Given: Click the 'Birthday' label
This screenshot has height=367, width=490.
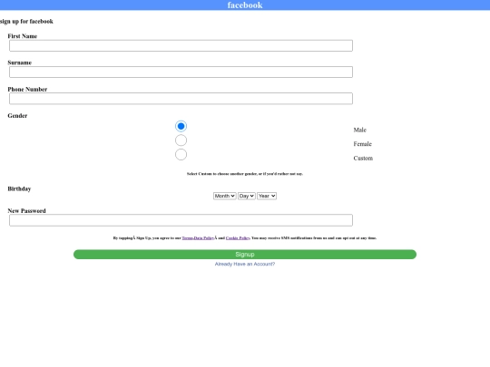Looking at the screenshot, I should click(19, 188).
